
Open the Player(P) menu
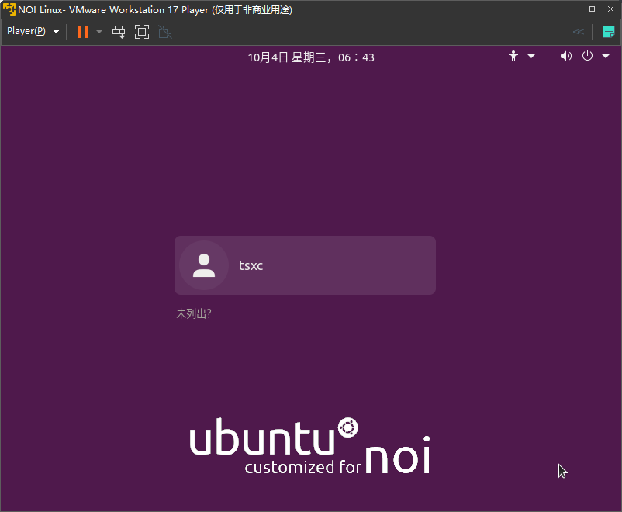(33, 32)
